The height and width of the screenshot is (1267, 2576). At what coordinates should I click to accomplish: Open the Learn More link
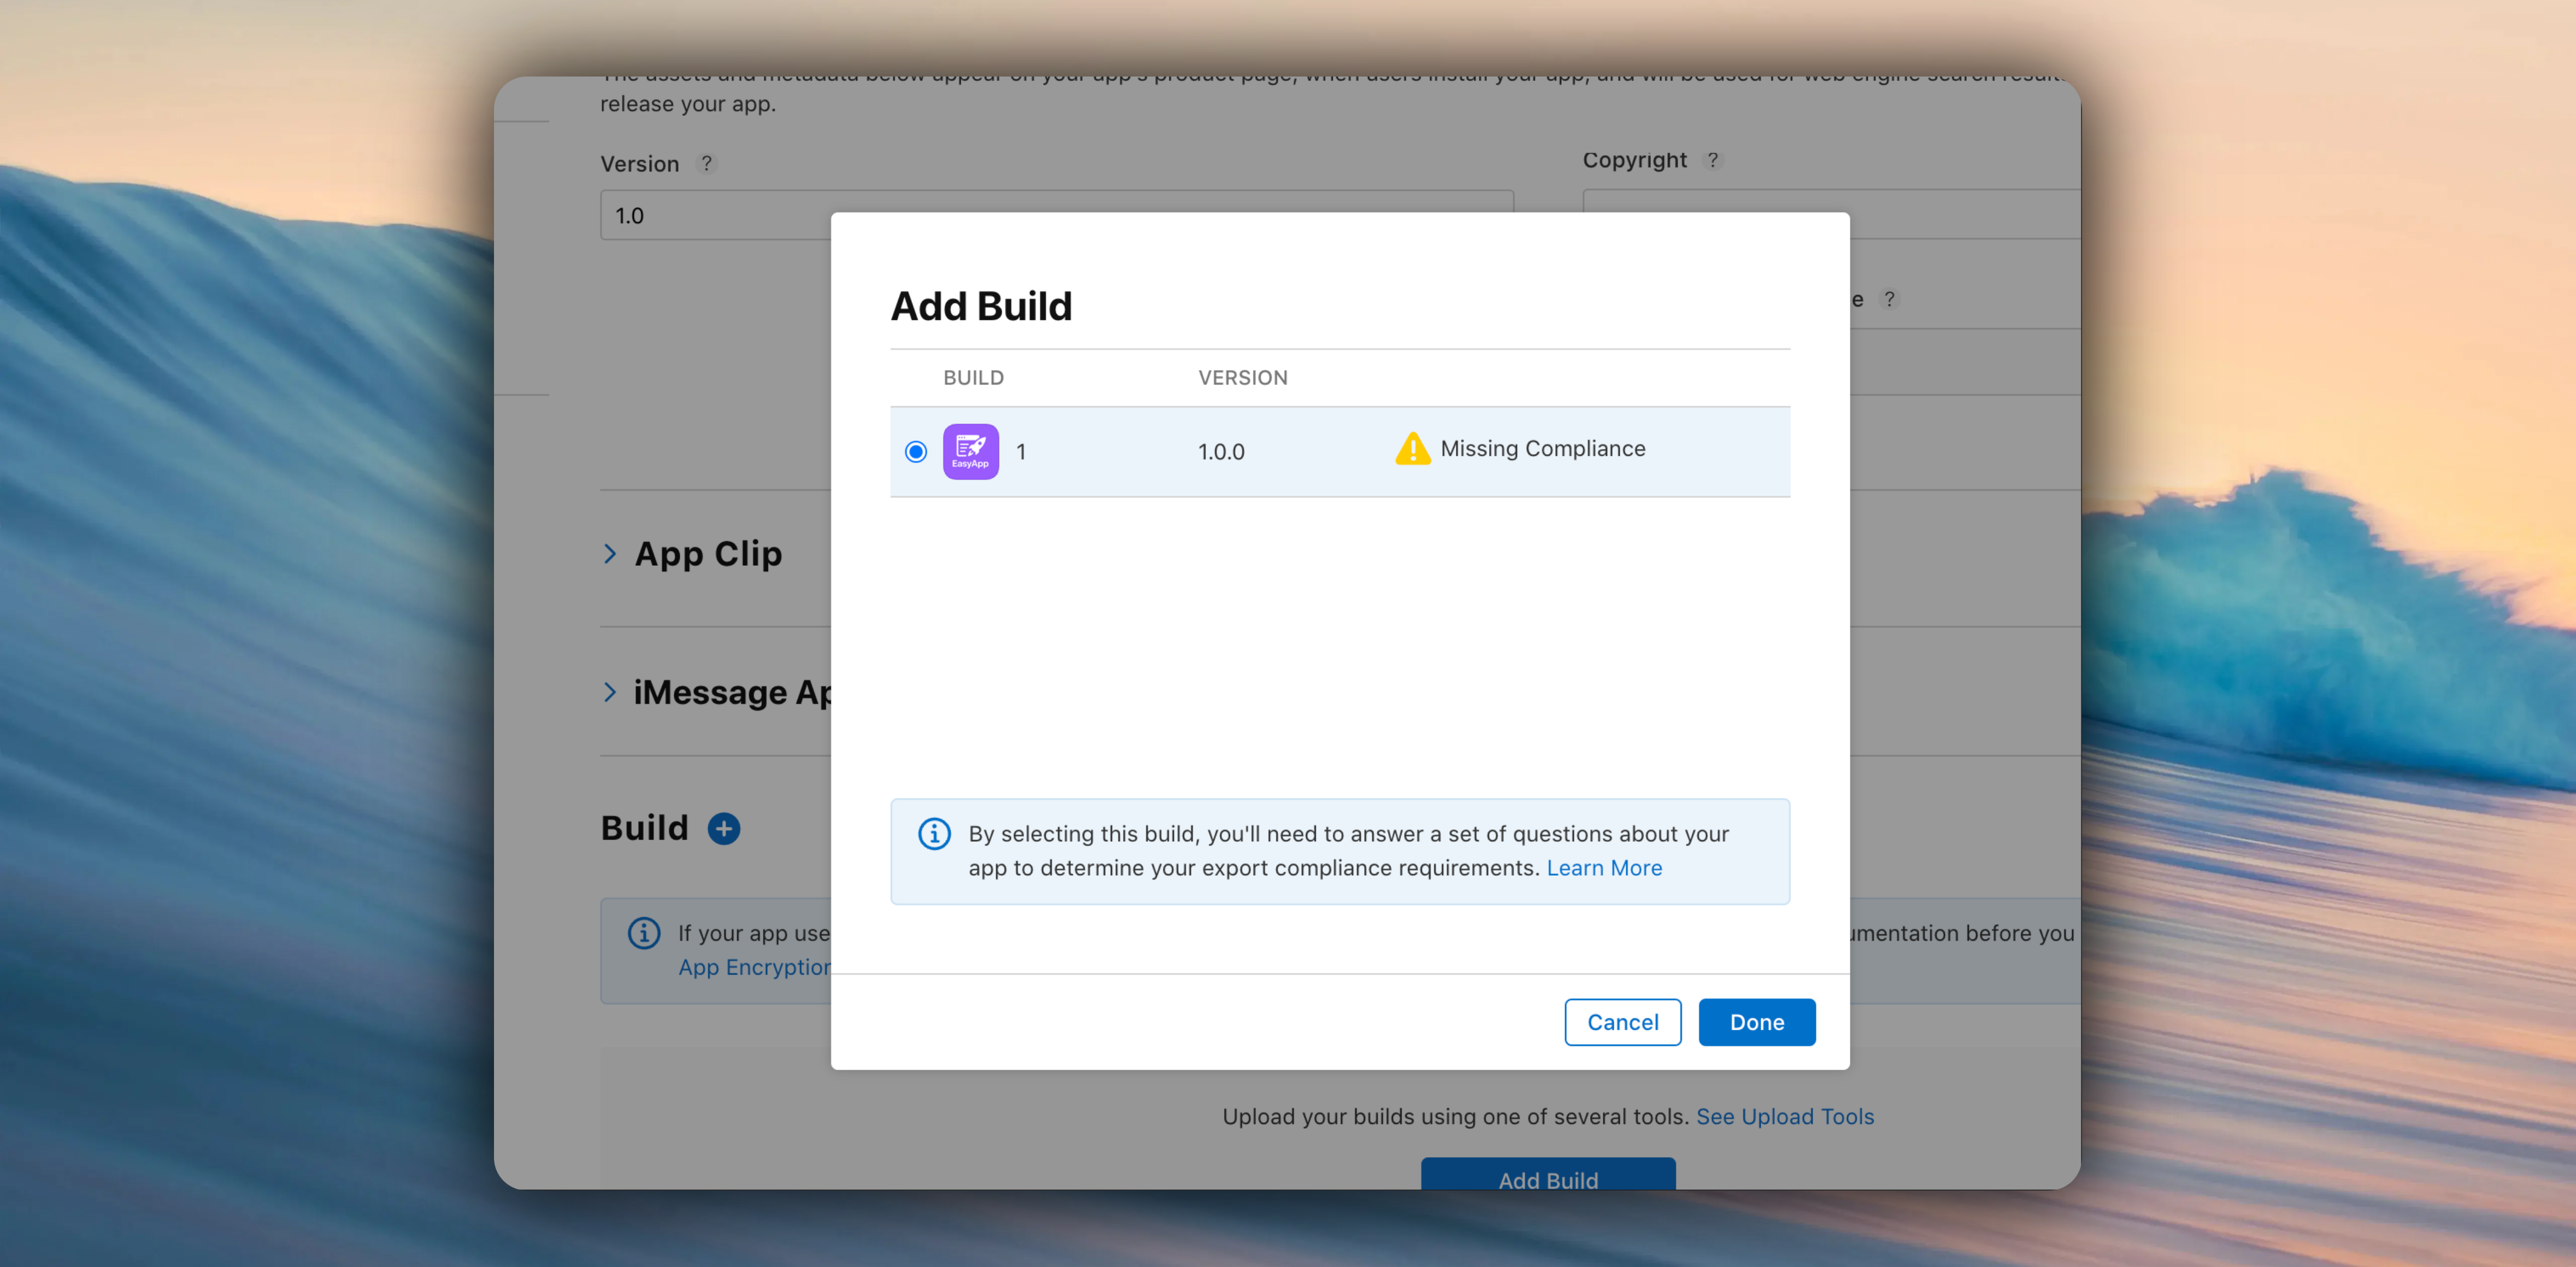tap(1604, 867)
